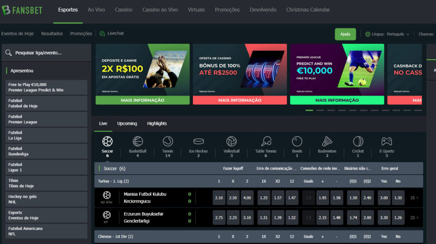Click the globe language icon
436x244 pixels.
[367, 34]
